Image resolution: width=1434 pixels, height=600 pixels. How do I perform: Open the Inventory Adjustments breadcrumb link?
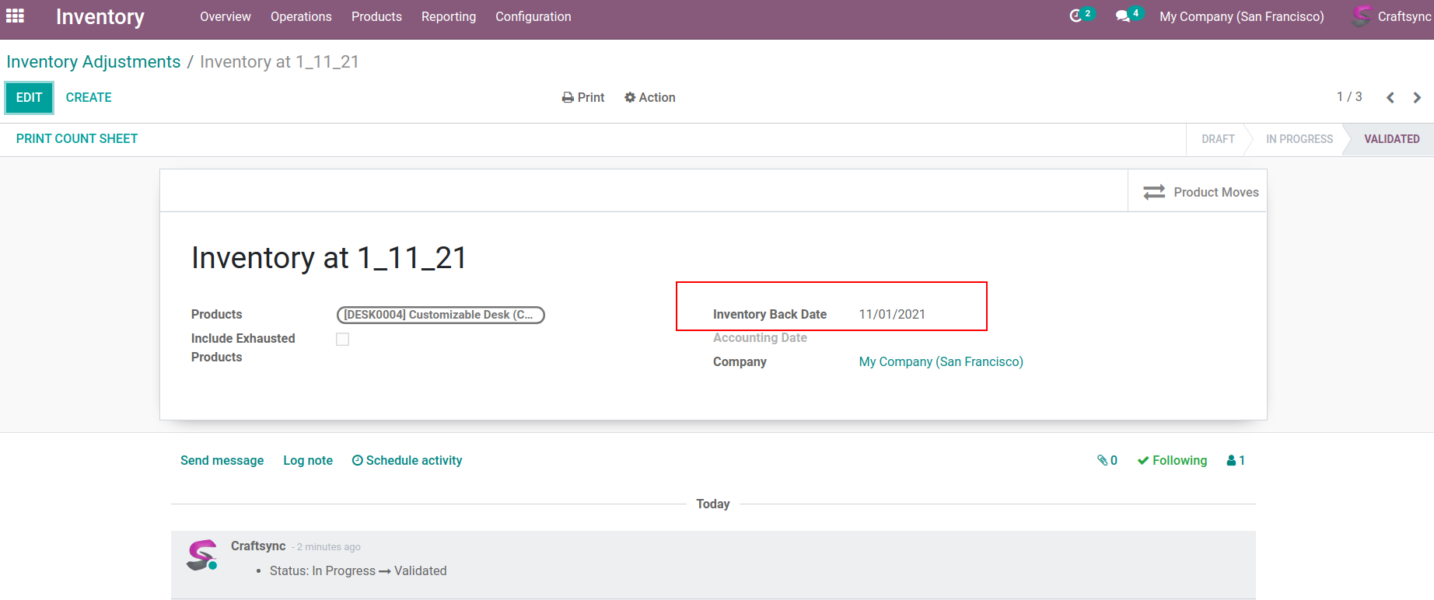pos(93,61)
